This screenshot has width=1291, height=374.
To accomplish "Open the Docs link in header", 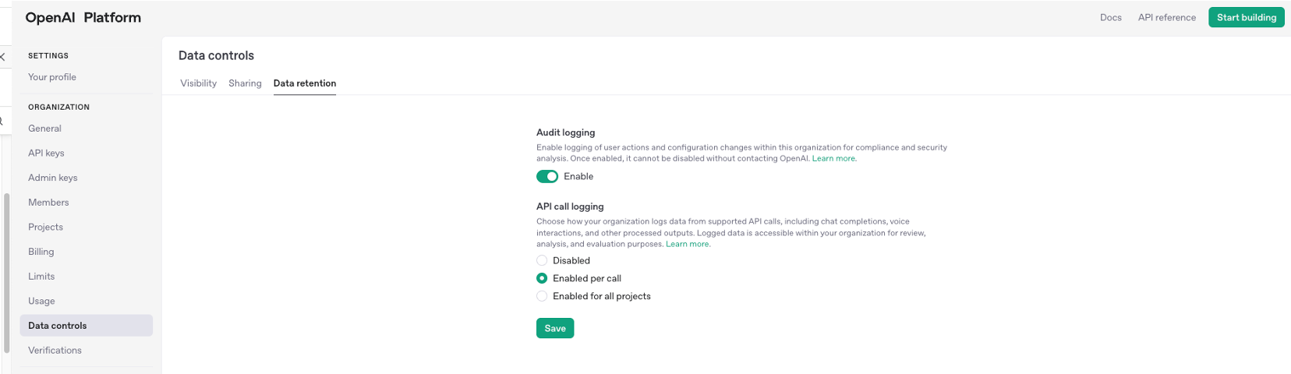I will 1110,17.
